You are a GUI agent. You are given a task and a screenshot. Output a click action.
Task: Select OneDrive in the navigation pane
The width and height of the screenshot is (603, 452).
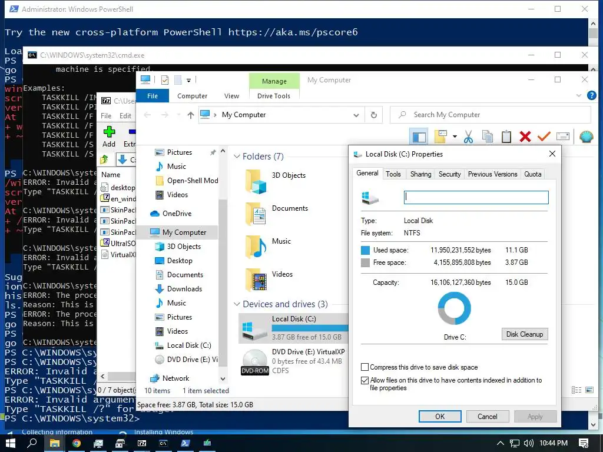177,213
